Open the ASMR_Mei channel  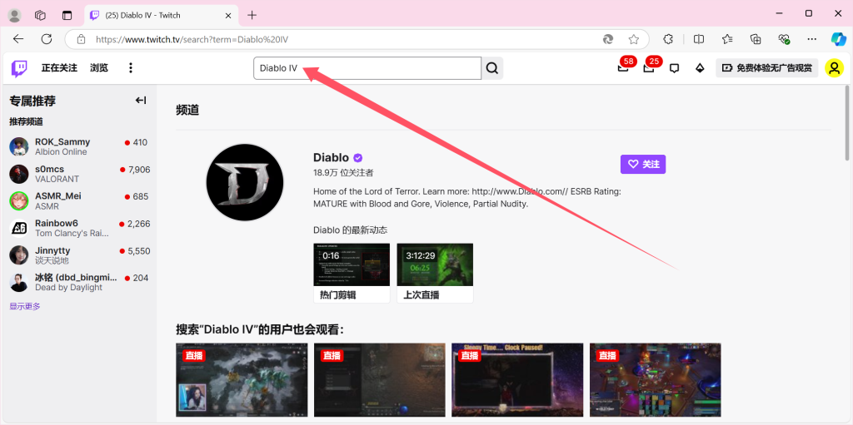(x=79, y=201)
